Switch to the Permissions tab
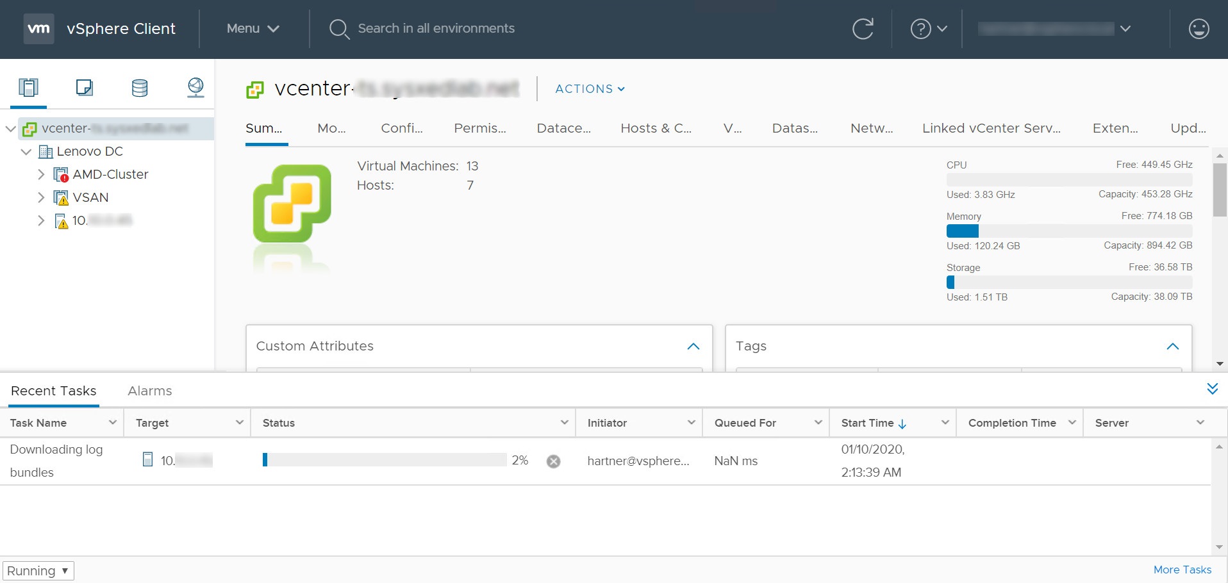1228x583 pixels. point(480,128)
